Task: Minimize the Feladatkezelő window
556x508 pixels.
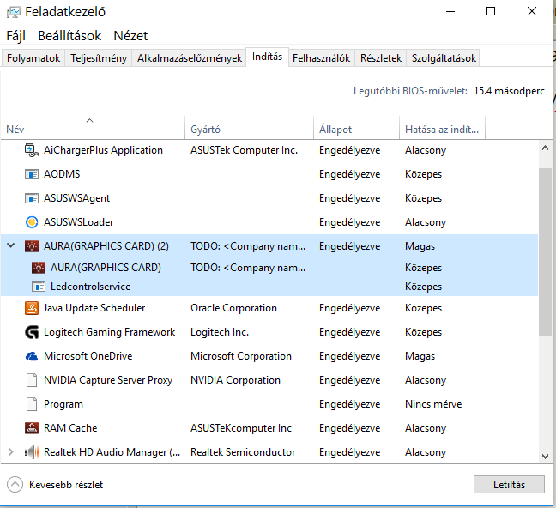Action: 450,12
